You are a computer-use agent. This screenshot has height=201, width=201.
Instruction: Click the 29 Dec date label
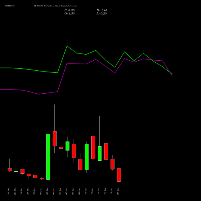(x=22, y=191)
